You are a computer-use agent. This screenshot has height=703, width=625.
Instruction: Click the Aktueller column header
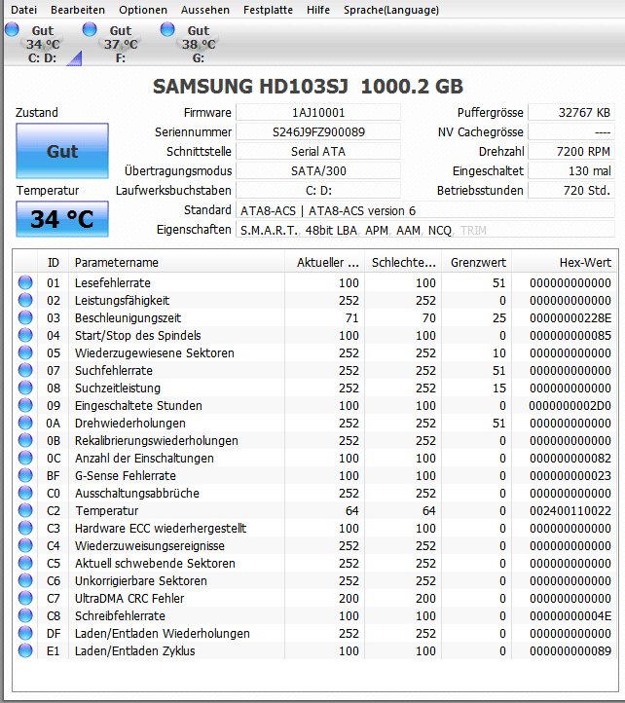[324, 262]
